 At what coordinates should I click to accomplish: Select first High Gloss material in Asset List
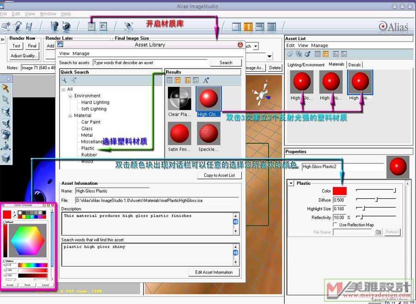click(x=302, y=82)
